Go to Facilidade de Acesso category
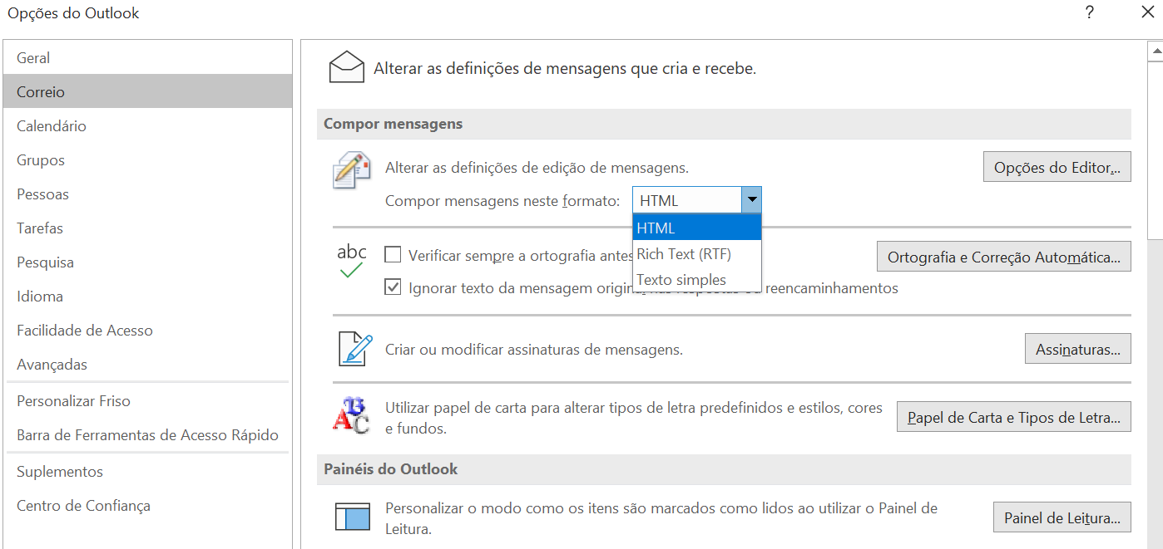 point(147,330)
